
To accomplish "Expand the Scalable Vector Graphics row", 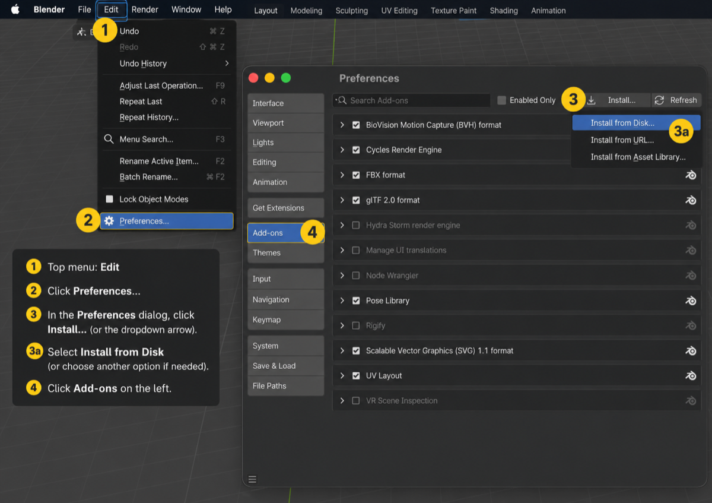I will tap(342, 350).
